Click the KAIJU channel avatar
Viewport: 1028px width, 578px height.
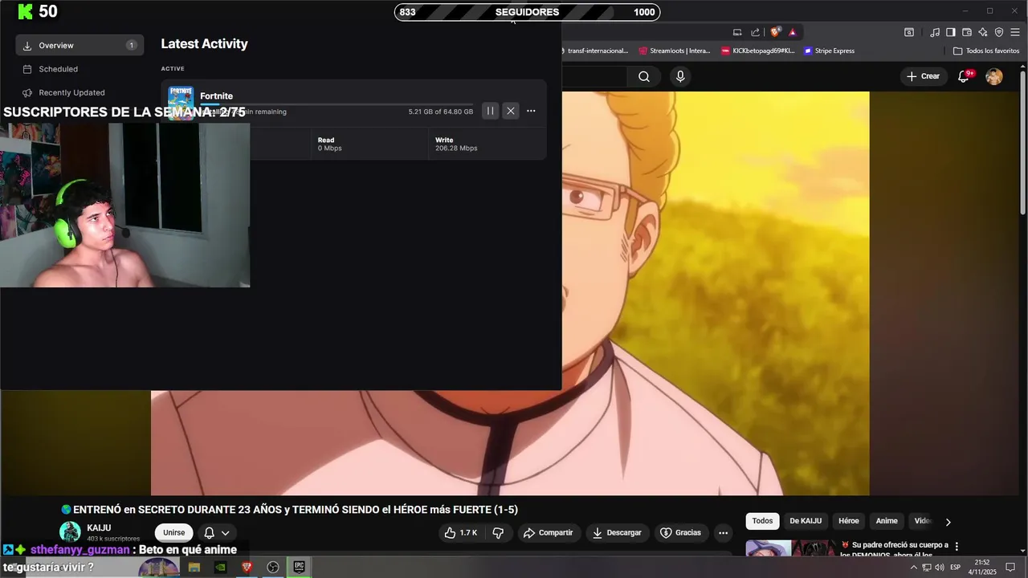click(x=70, y=532)
